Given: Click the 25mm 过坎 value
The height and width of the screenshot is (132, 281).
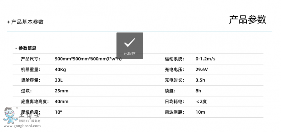Looking at the screenshot, I should click(61, 91).
